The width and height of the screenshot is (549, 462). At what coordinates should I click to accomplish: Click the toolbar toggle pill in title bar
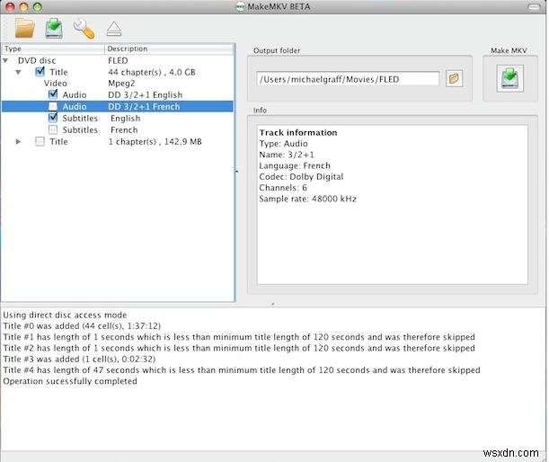(534, 6)
